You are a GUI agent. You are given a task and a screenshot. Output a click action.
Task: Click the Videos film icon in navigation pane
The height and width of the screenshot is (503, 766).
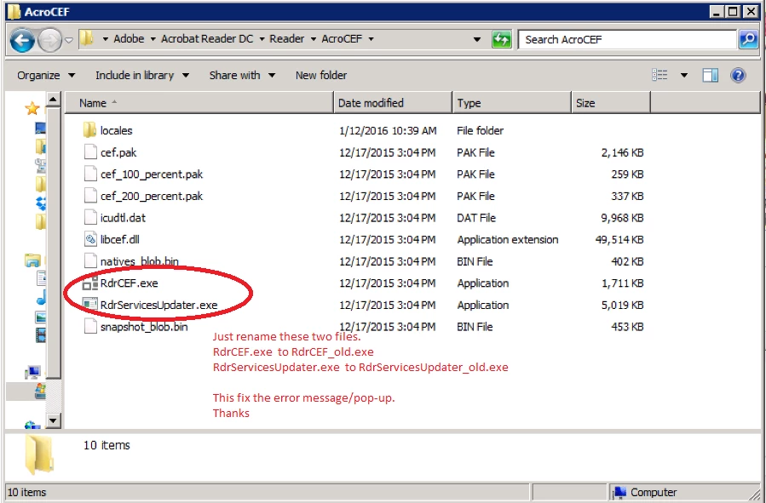[x=41, y=334]
